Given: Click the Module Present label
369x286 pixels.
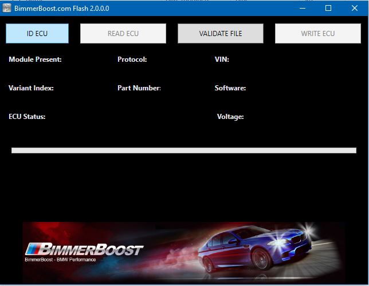Looking at the screenshot, I should coord(35,59).
